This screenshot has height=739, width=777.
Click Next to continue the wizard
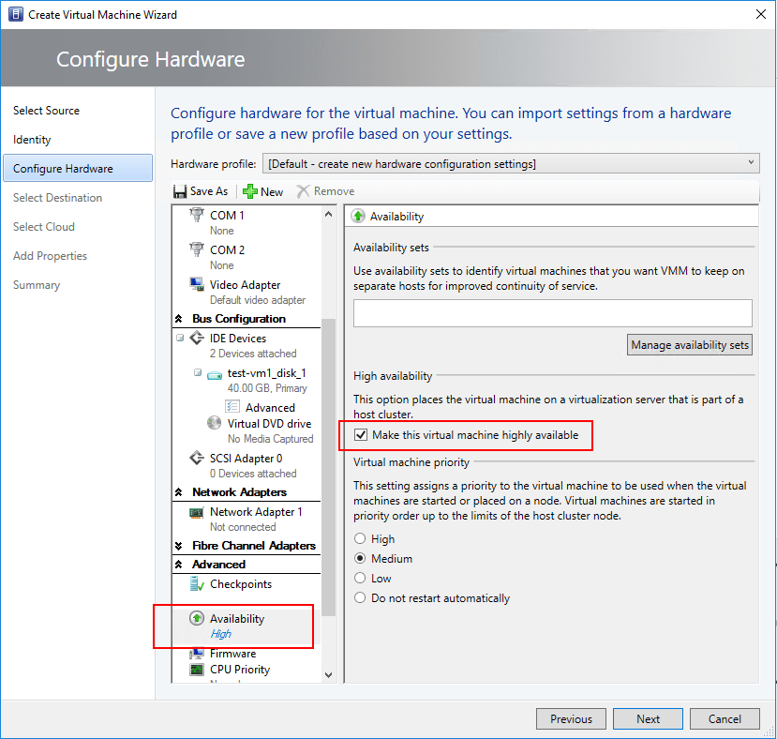tap(648, 718)
